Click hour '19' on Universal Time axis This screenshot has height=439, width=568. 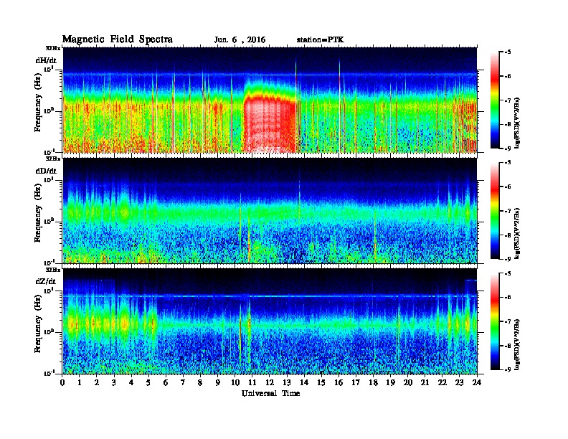tap(390, 383)
